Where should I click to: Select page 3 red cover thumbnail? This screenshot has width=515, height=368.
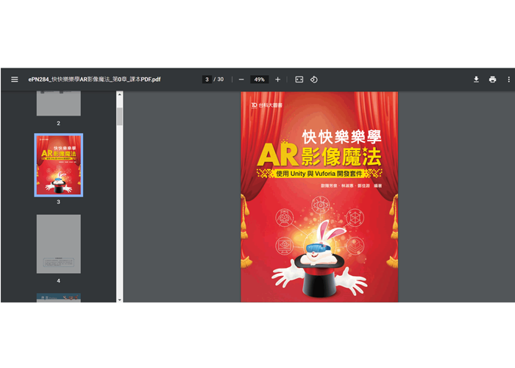click(x=59, y=165)
